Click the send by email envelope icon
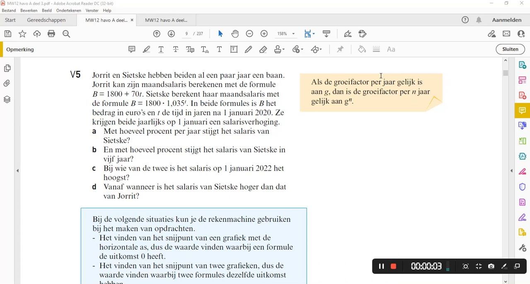Screen dimensions: 530x284 506,34
